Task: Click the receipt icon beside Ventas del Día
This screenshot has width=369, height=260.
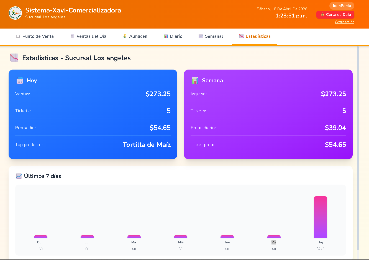Action: pyautogui.click(x=72, y=36)
